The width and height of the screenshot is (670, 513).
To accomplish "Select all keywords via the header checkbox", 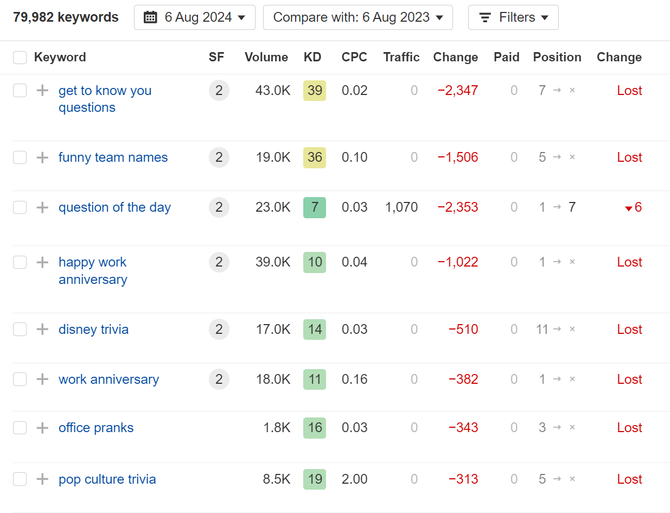I will pos(20,57).
